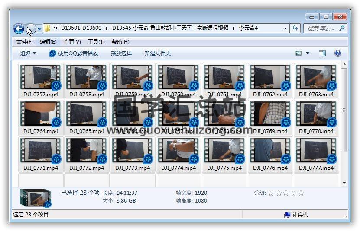Open the 工具(T) menu
Viewport: 360px width, 231px height.
pyautogui.click(x=96, y=42)
